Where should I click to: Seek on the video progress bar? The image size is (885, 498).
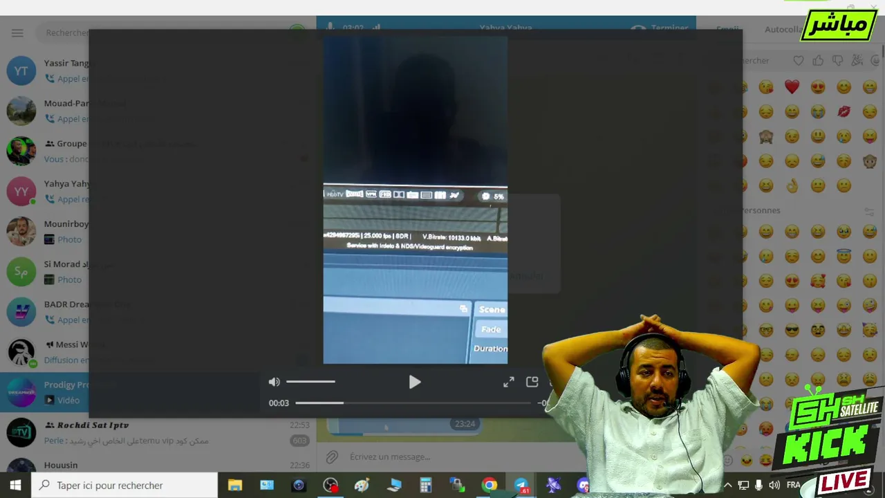click(x=413, y=403)
